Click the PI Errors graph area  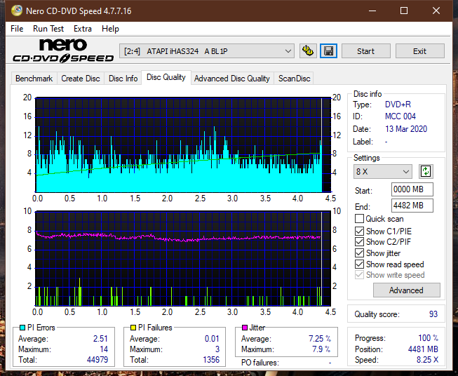(183, 145)
